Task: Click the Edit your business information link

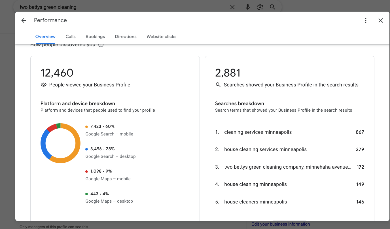Action: 281,224
